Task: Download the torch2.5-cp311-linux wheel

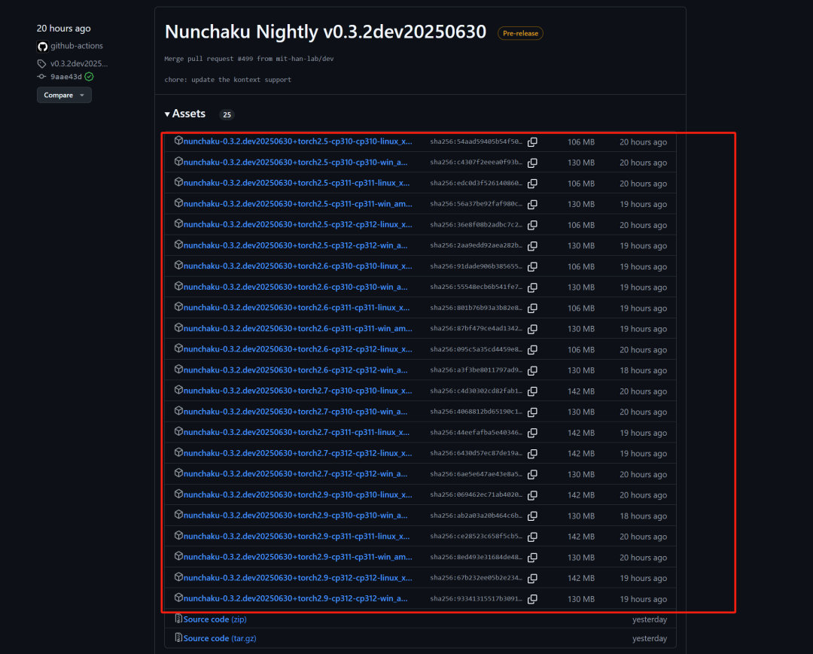Action: [x=297, y=183]
